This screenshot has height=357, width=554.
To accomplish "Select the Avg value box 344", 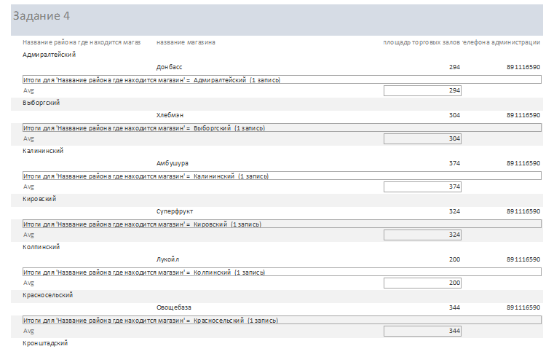I will [422, 331].
